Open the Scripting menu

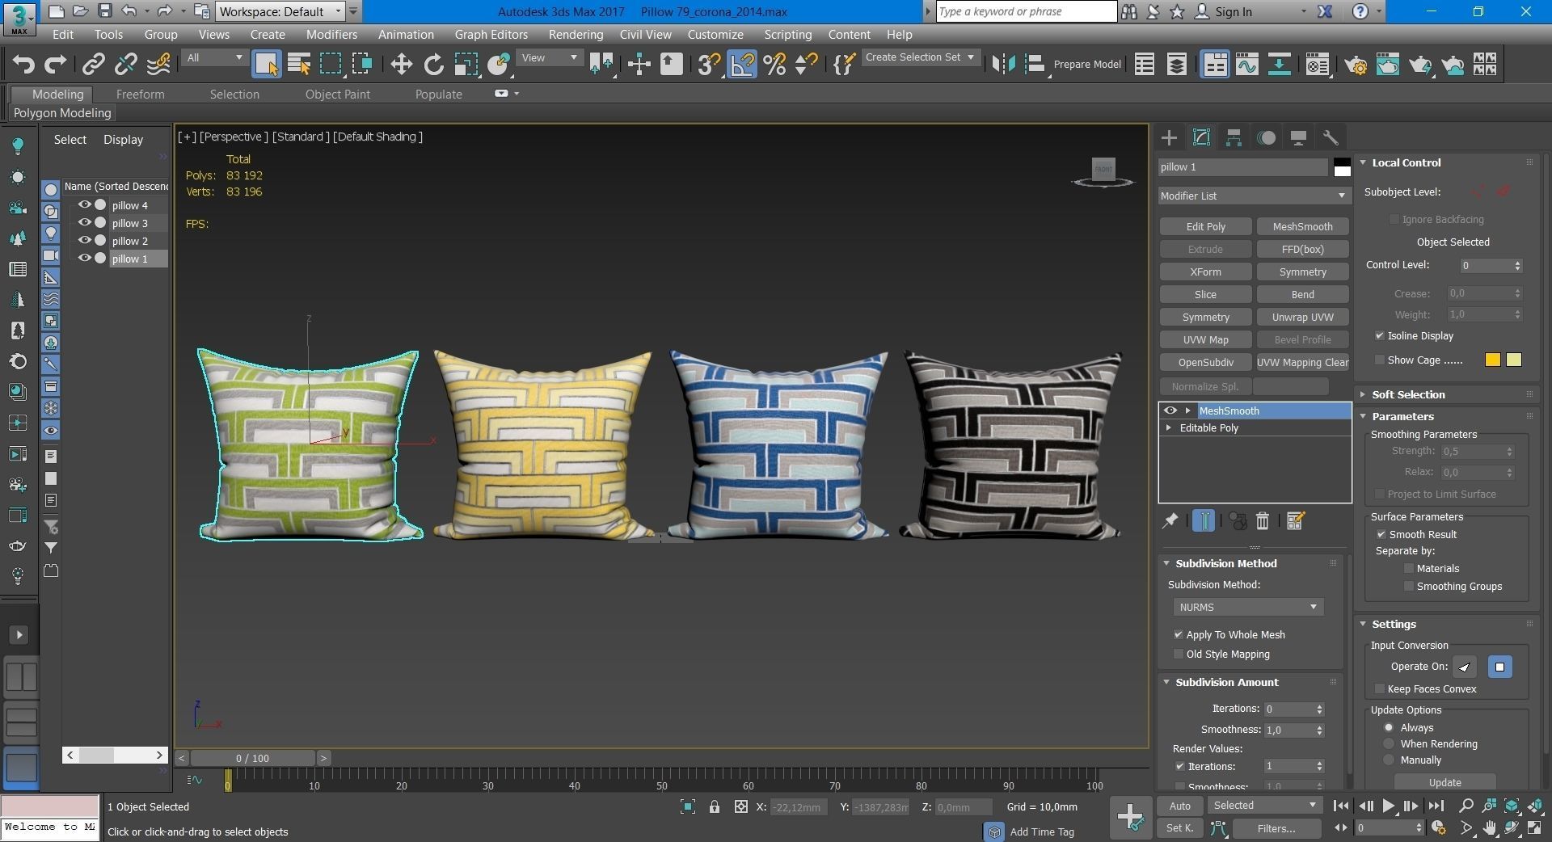(787, 35)
